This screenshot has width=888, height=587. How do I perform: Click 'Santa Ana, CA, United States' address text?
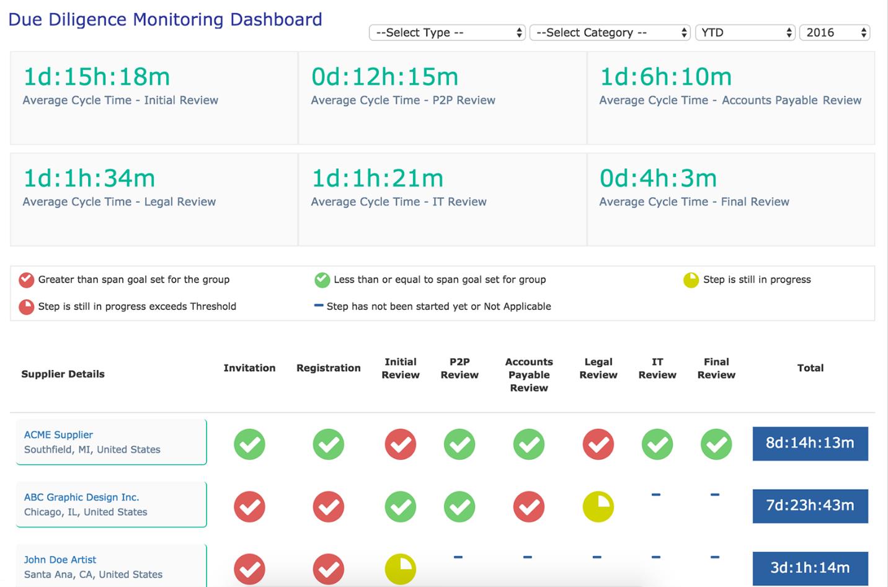(x=93, y=575)
